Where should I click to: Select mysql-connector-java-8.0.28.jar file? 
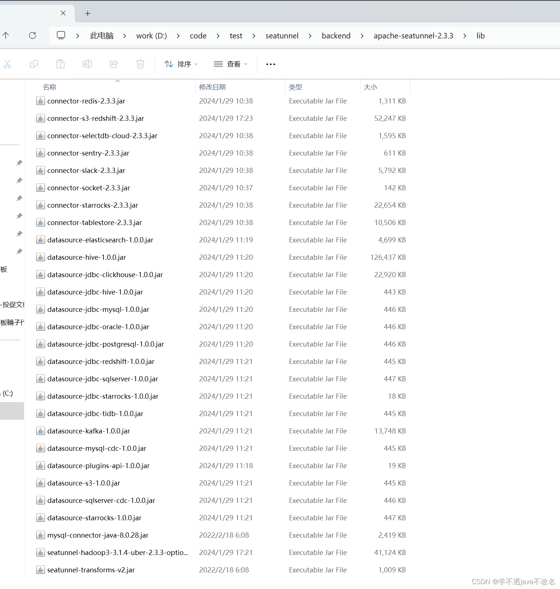[x=98, y=535]
